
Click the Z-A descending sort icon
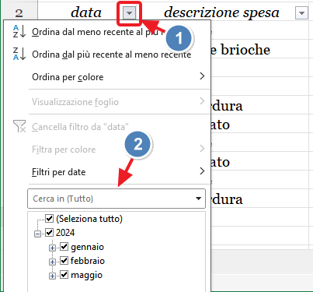coord(19,54)
